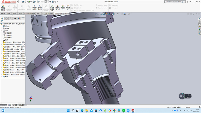Expand the 配合 mates folder
Screen dimensions: 201x113
1,76
